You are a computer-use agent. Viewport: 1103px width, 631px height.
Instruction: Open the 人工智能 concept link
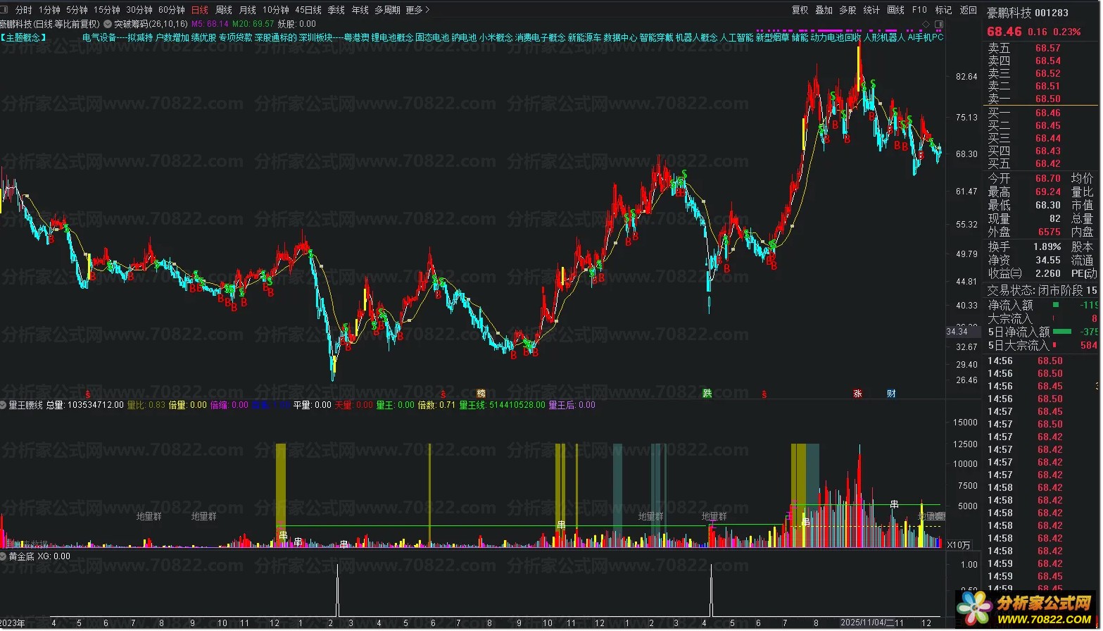(x=736, y=37)
